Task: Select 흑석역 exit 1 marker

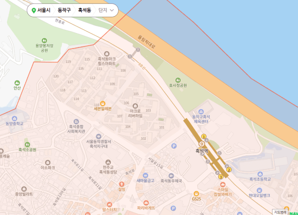Action: point(204,136)
